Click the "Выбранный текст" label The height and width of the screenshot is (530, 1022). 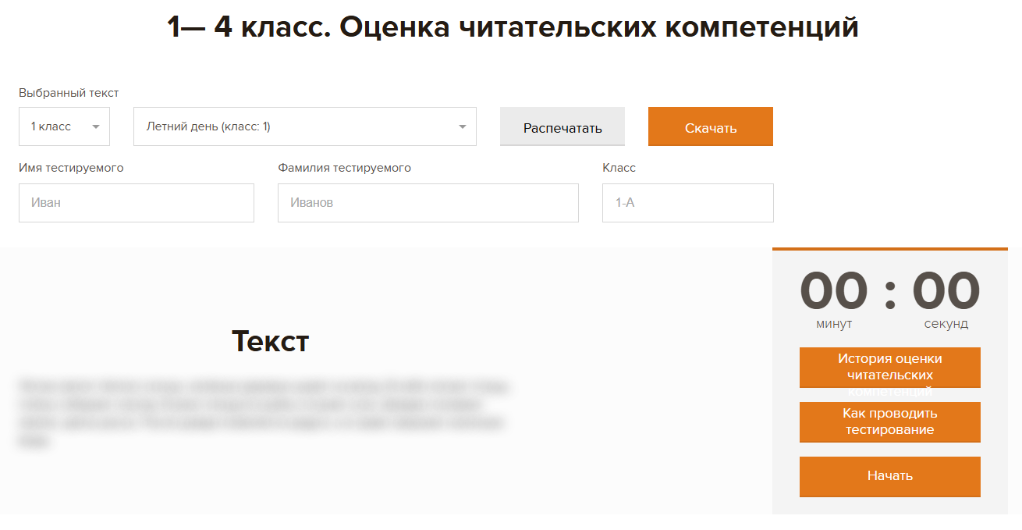coord(69,93)
